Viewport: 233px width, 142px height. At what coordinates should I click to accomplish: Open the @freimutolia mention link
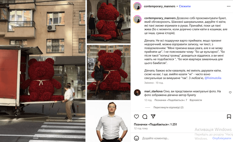click(x=213, y=78)
